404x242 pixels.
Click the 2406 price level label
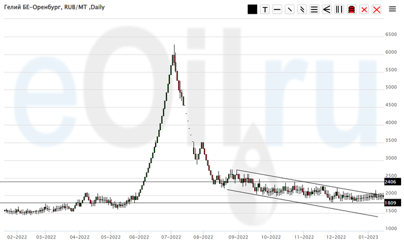[390, 181]
